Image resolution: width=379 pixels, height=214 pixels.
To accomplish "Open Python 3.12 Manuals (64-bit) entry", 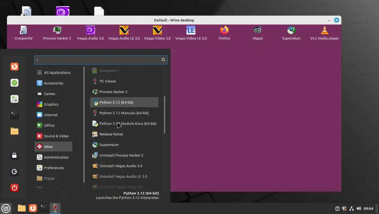I will (124, 113).
